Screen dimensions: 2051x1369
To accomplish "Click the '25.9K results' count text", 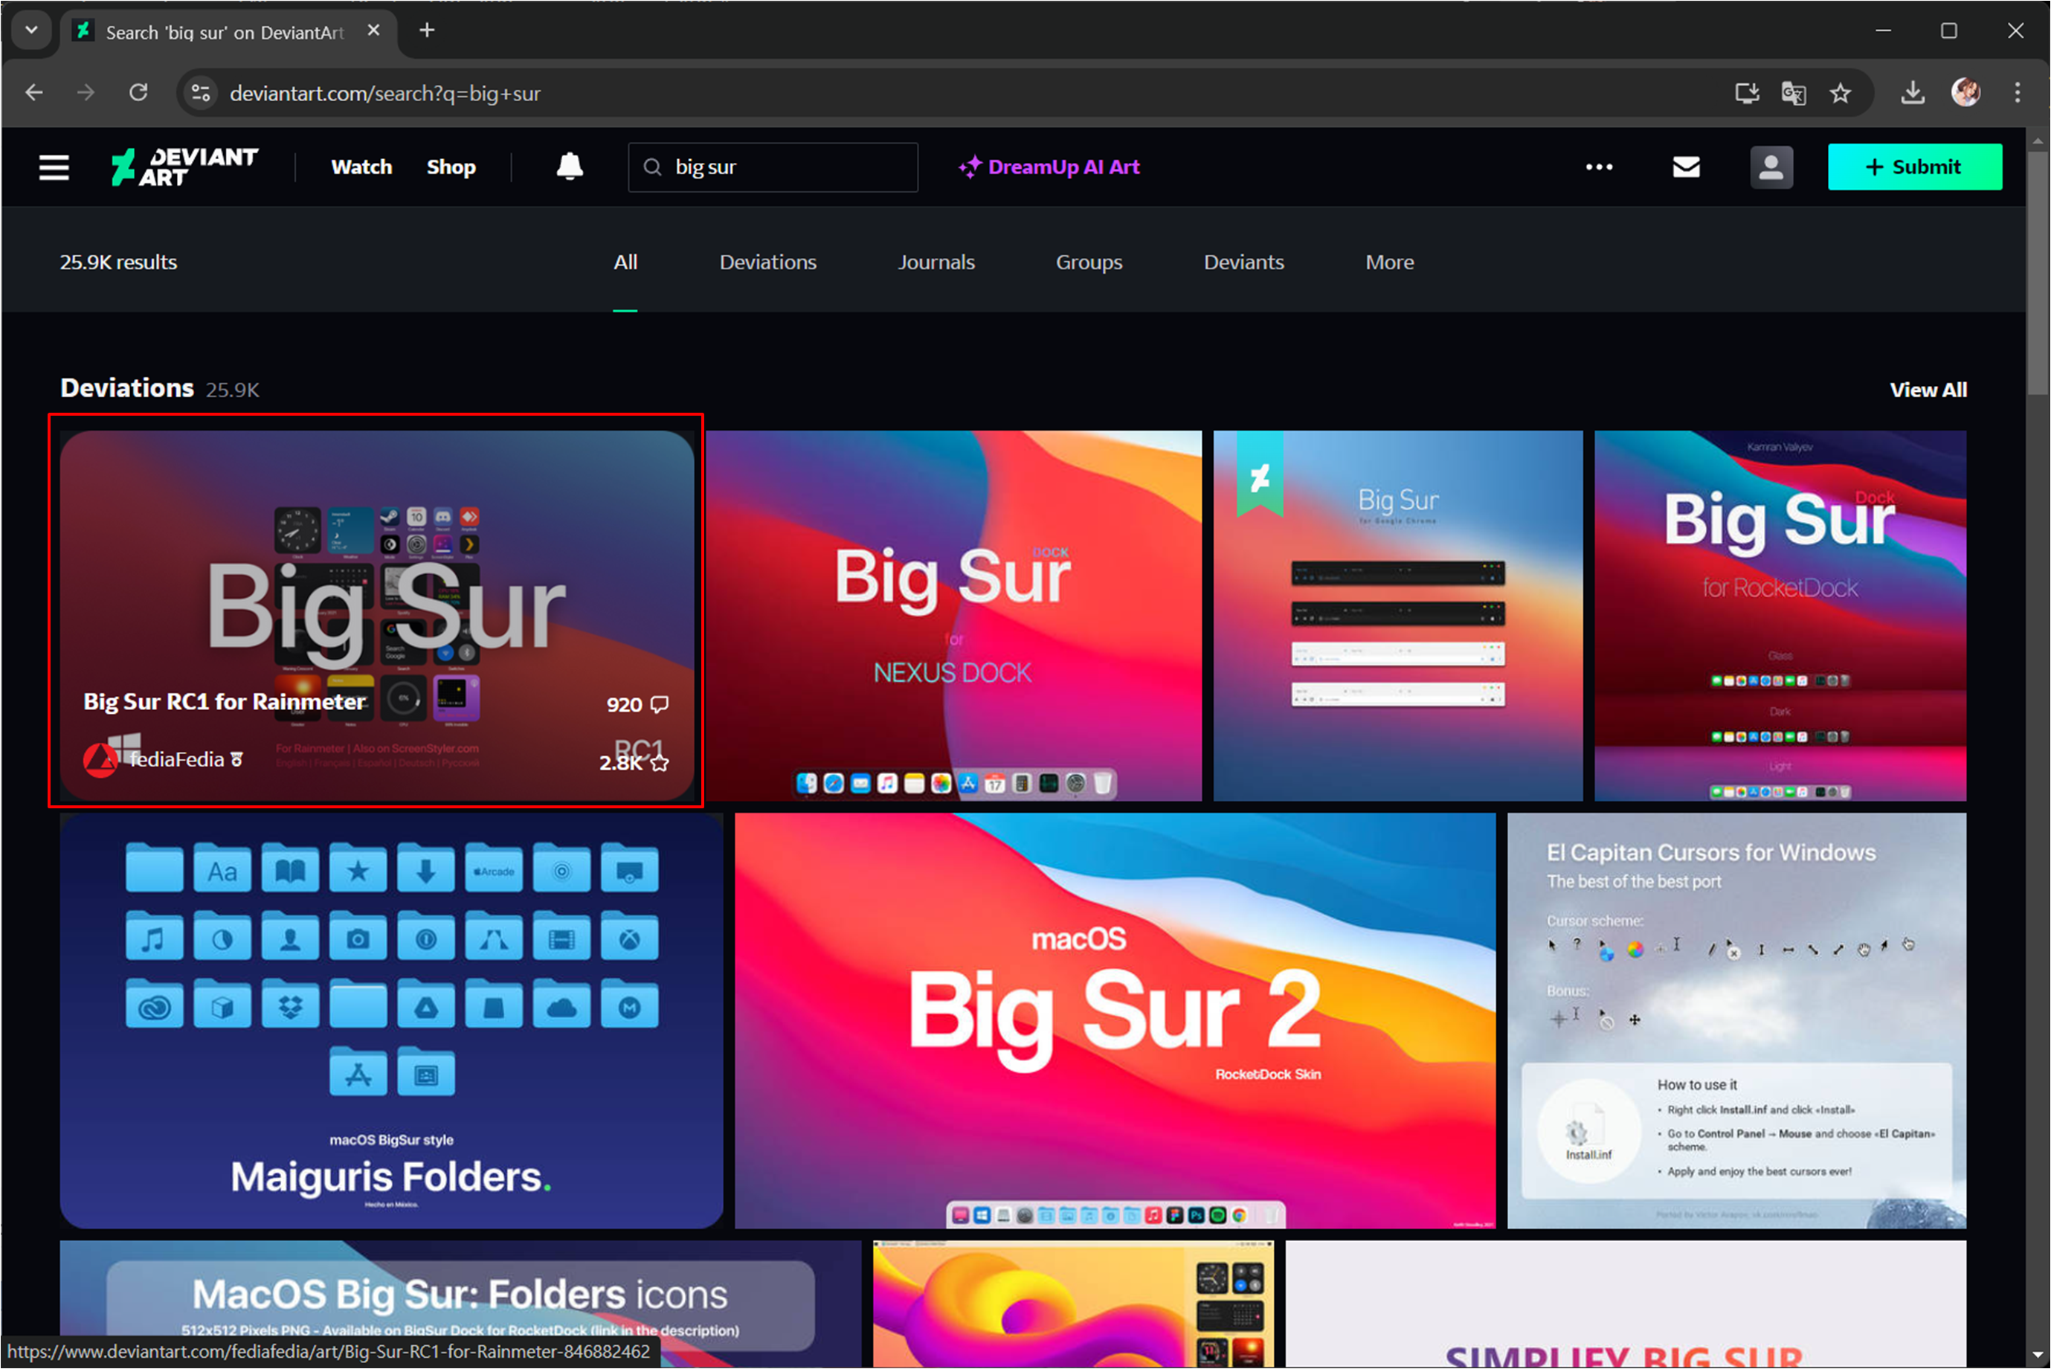I will (x=118, y=262).
